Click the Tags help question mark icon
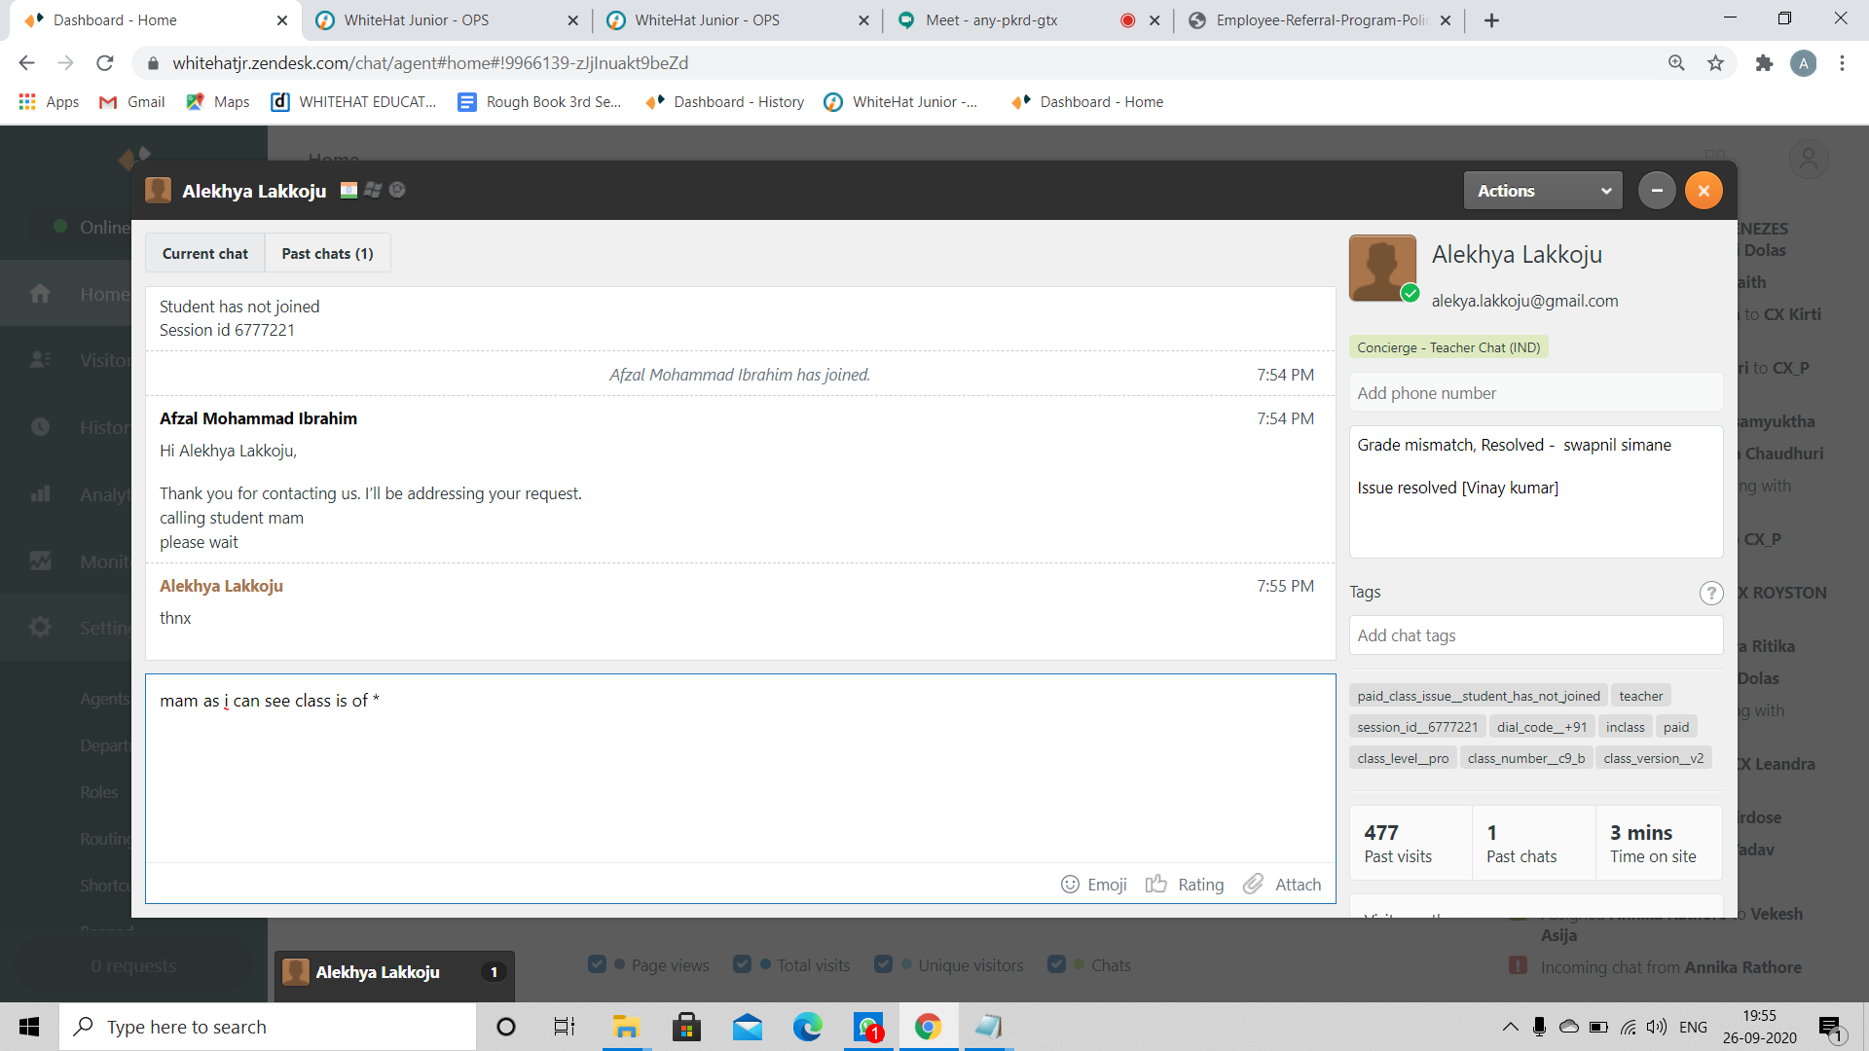Screen dimensions: 1869x1051 pos(1710,593)
